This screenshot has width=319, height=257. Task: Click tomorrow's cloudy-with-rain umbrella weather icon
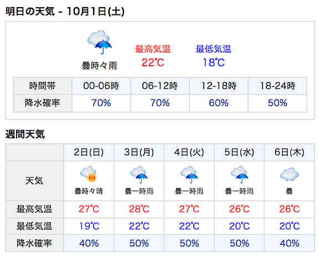pyautogui.click(x=100, y=42)
